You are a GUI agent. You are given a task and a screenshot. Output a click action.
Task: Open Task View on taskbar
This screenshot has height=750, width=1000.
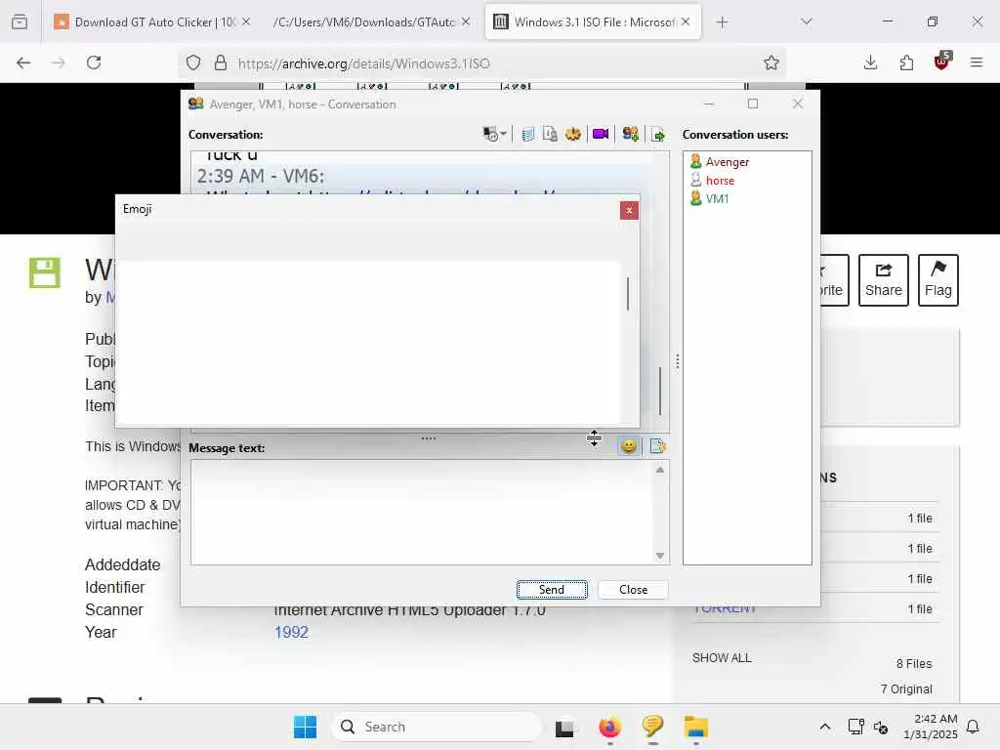pos(564,728)
